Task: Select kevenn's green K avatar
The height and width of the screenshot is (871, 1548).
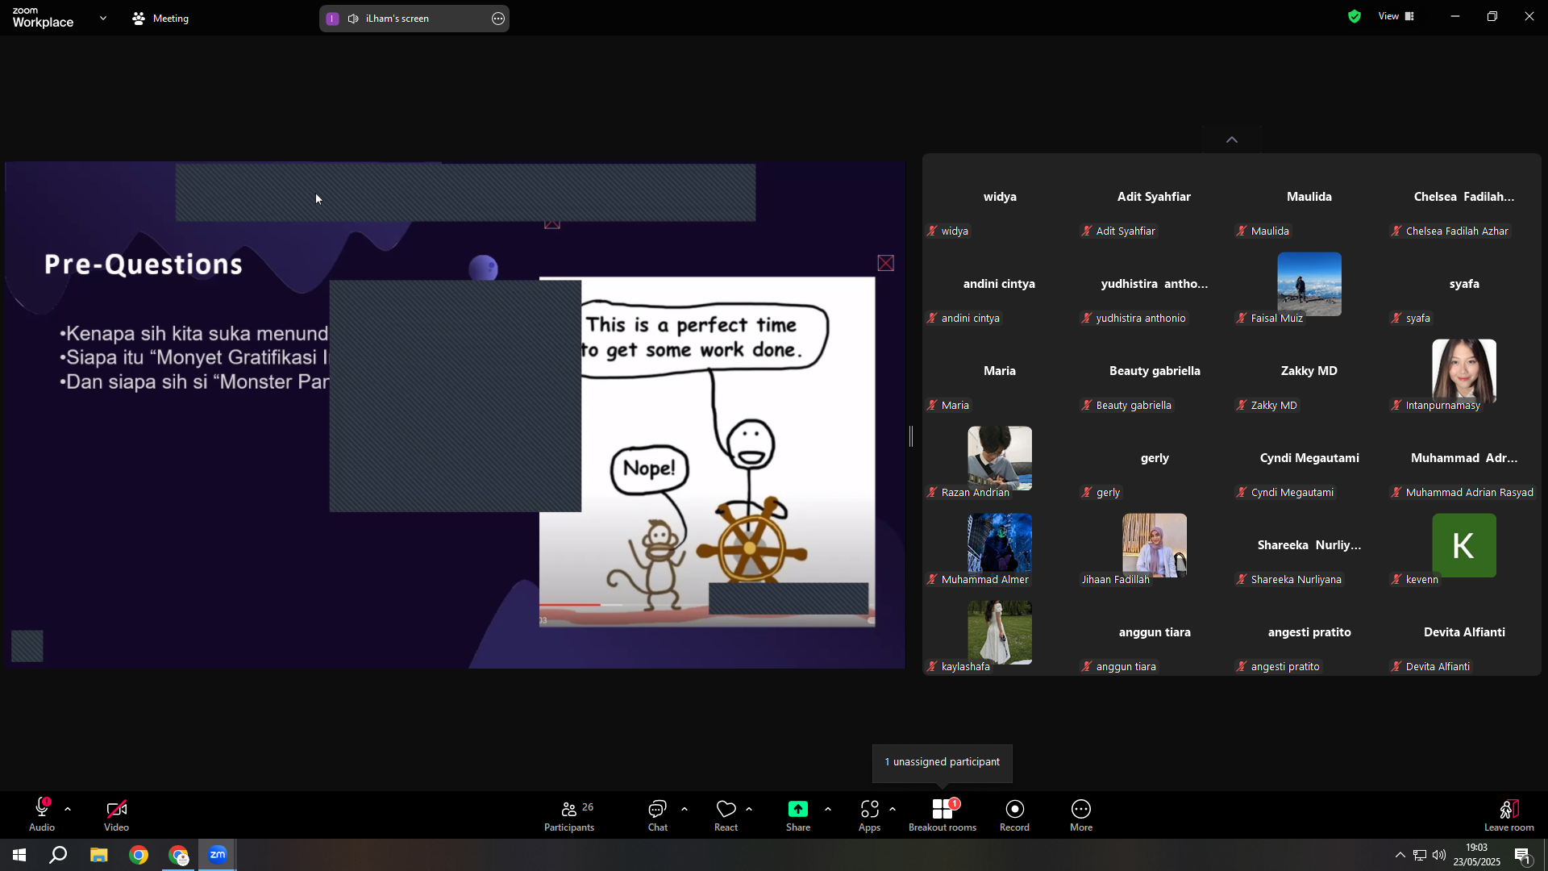Action: click(x=1464, y=545)
